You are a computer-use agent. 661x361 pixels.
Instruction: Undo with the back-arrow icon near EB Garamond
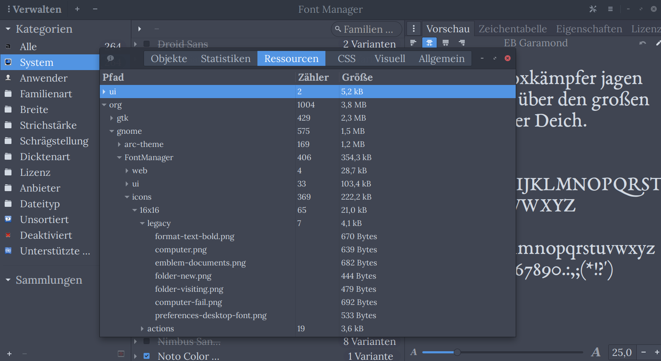pyautogui.click(x=642, y=42)
